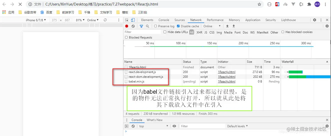Bookmark this page with the star icon
This screenshot has width=331, height=136.
point(259,4)
